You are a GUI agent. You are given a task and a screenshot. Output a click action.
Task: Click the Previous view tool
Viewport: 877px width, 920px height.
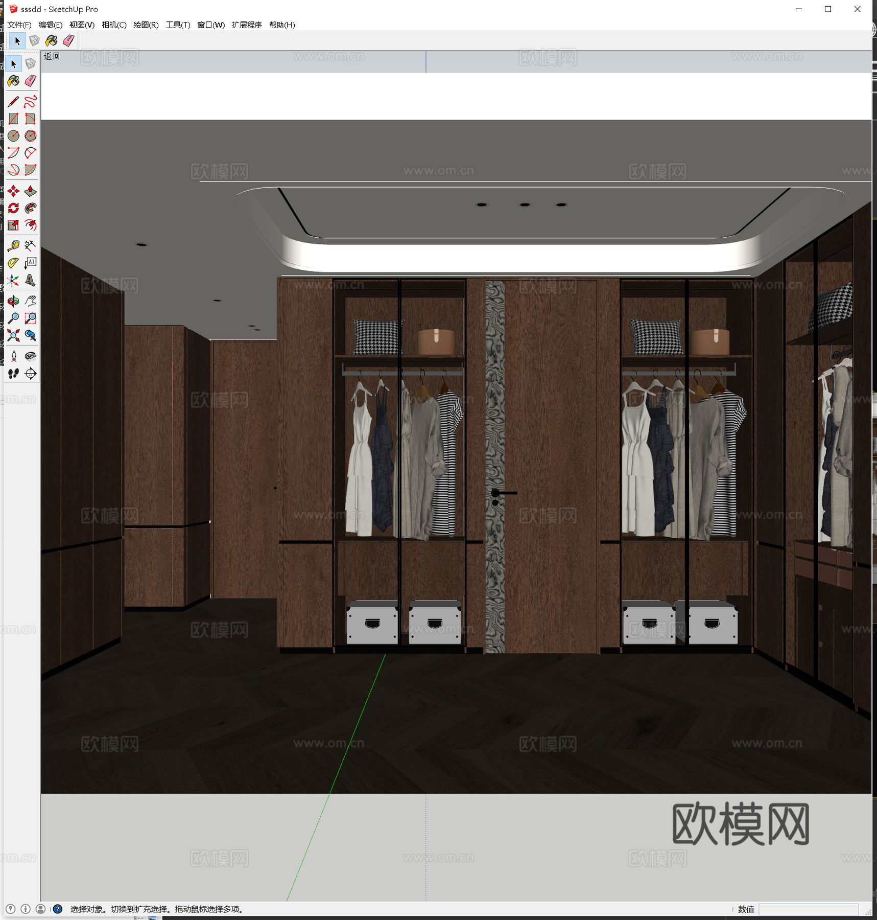pos(31,335)
